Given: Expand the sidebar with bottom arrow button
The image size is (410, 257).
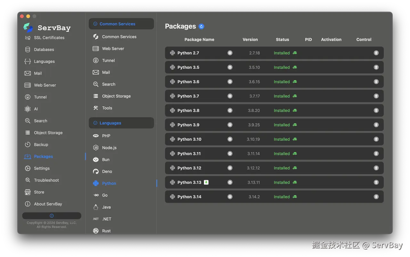Looking at the screenshot, I should click(x=52, y=216).
